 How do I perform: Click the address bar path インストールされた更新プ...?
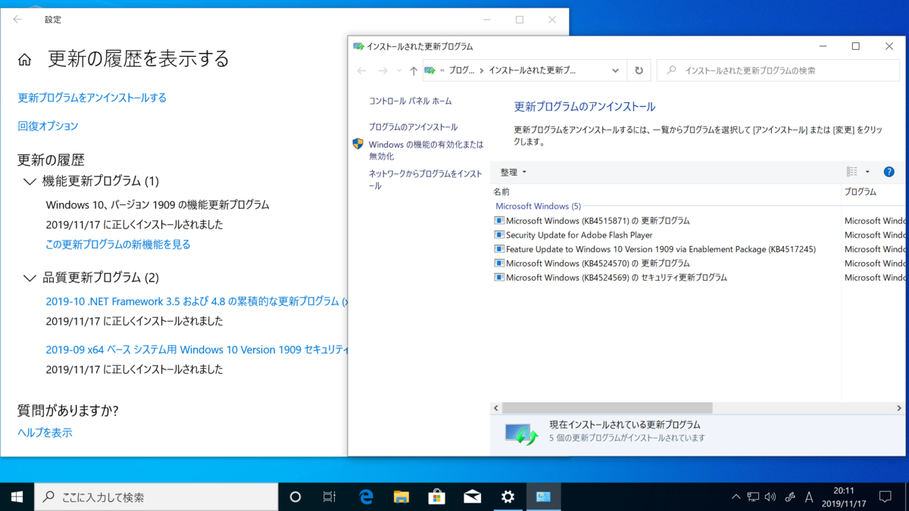(532, 70)
